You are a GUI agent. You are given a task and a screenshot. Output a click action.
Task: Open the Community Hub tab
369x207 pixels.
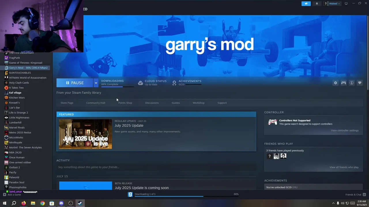96,103
